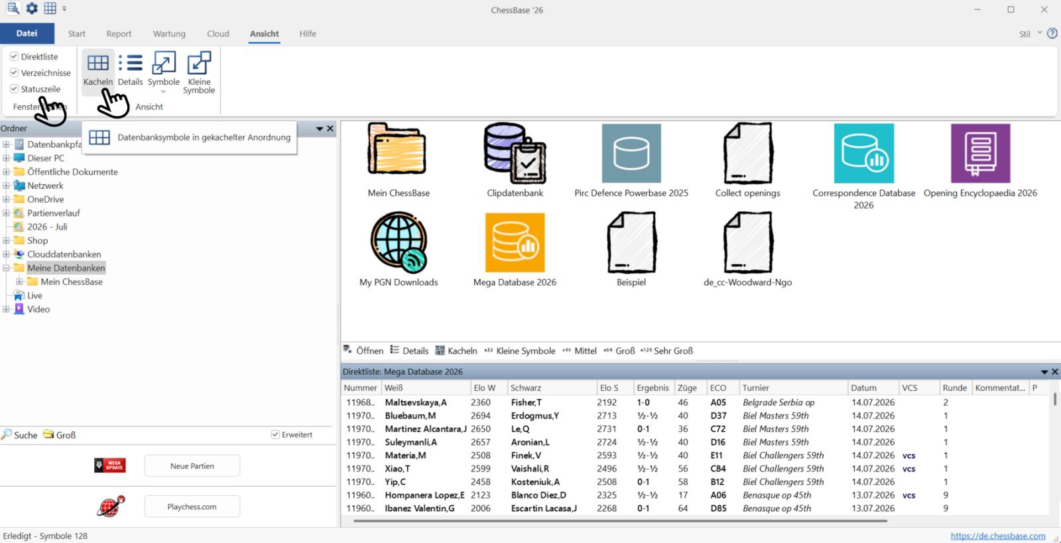This screenshot has height=543, width=1061.
Task: Expand the Dieser PC tree node
Action: (6, 158)
